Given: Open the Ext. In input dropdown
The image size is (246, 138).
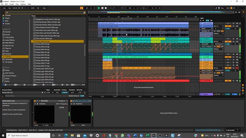Looking at the screenshot, I should tap(218, 26).
